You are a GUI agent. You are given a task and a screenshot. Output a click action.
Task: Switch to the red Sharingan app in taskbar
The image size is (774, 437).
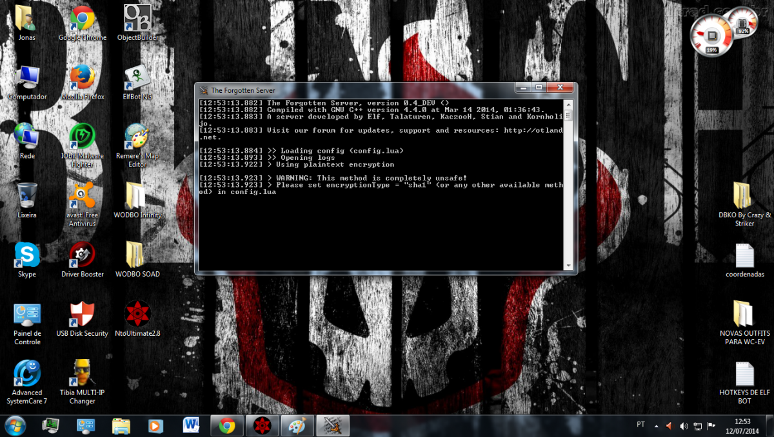pyautogui.click(x=263, y=425)
